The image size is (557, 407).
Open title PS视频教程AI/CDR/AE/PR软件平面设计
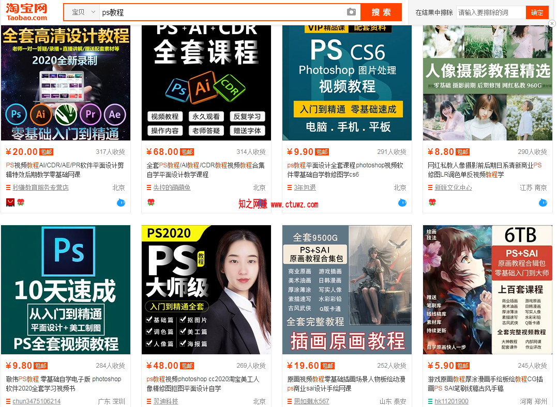pos(65,170)
